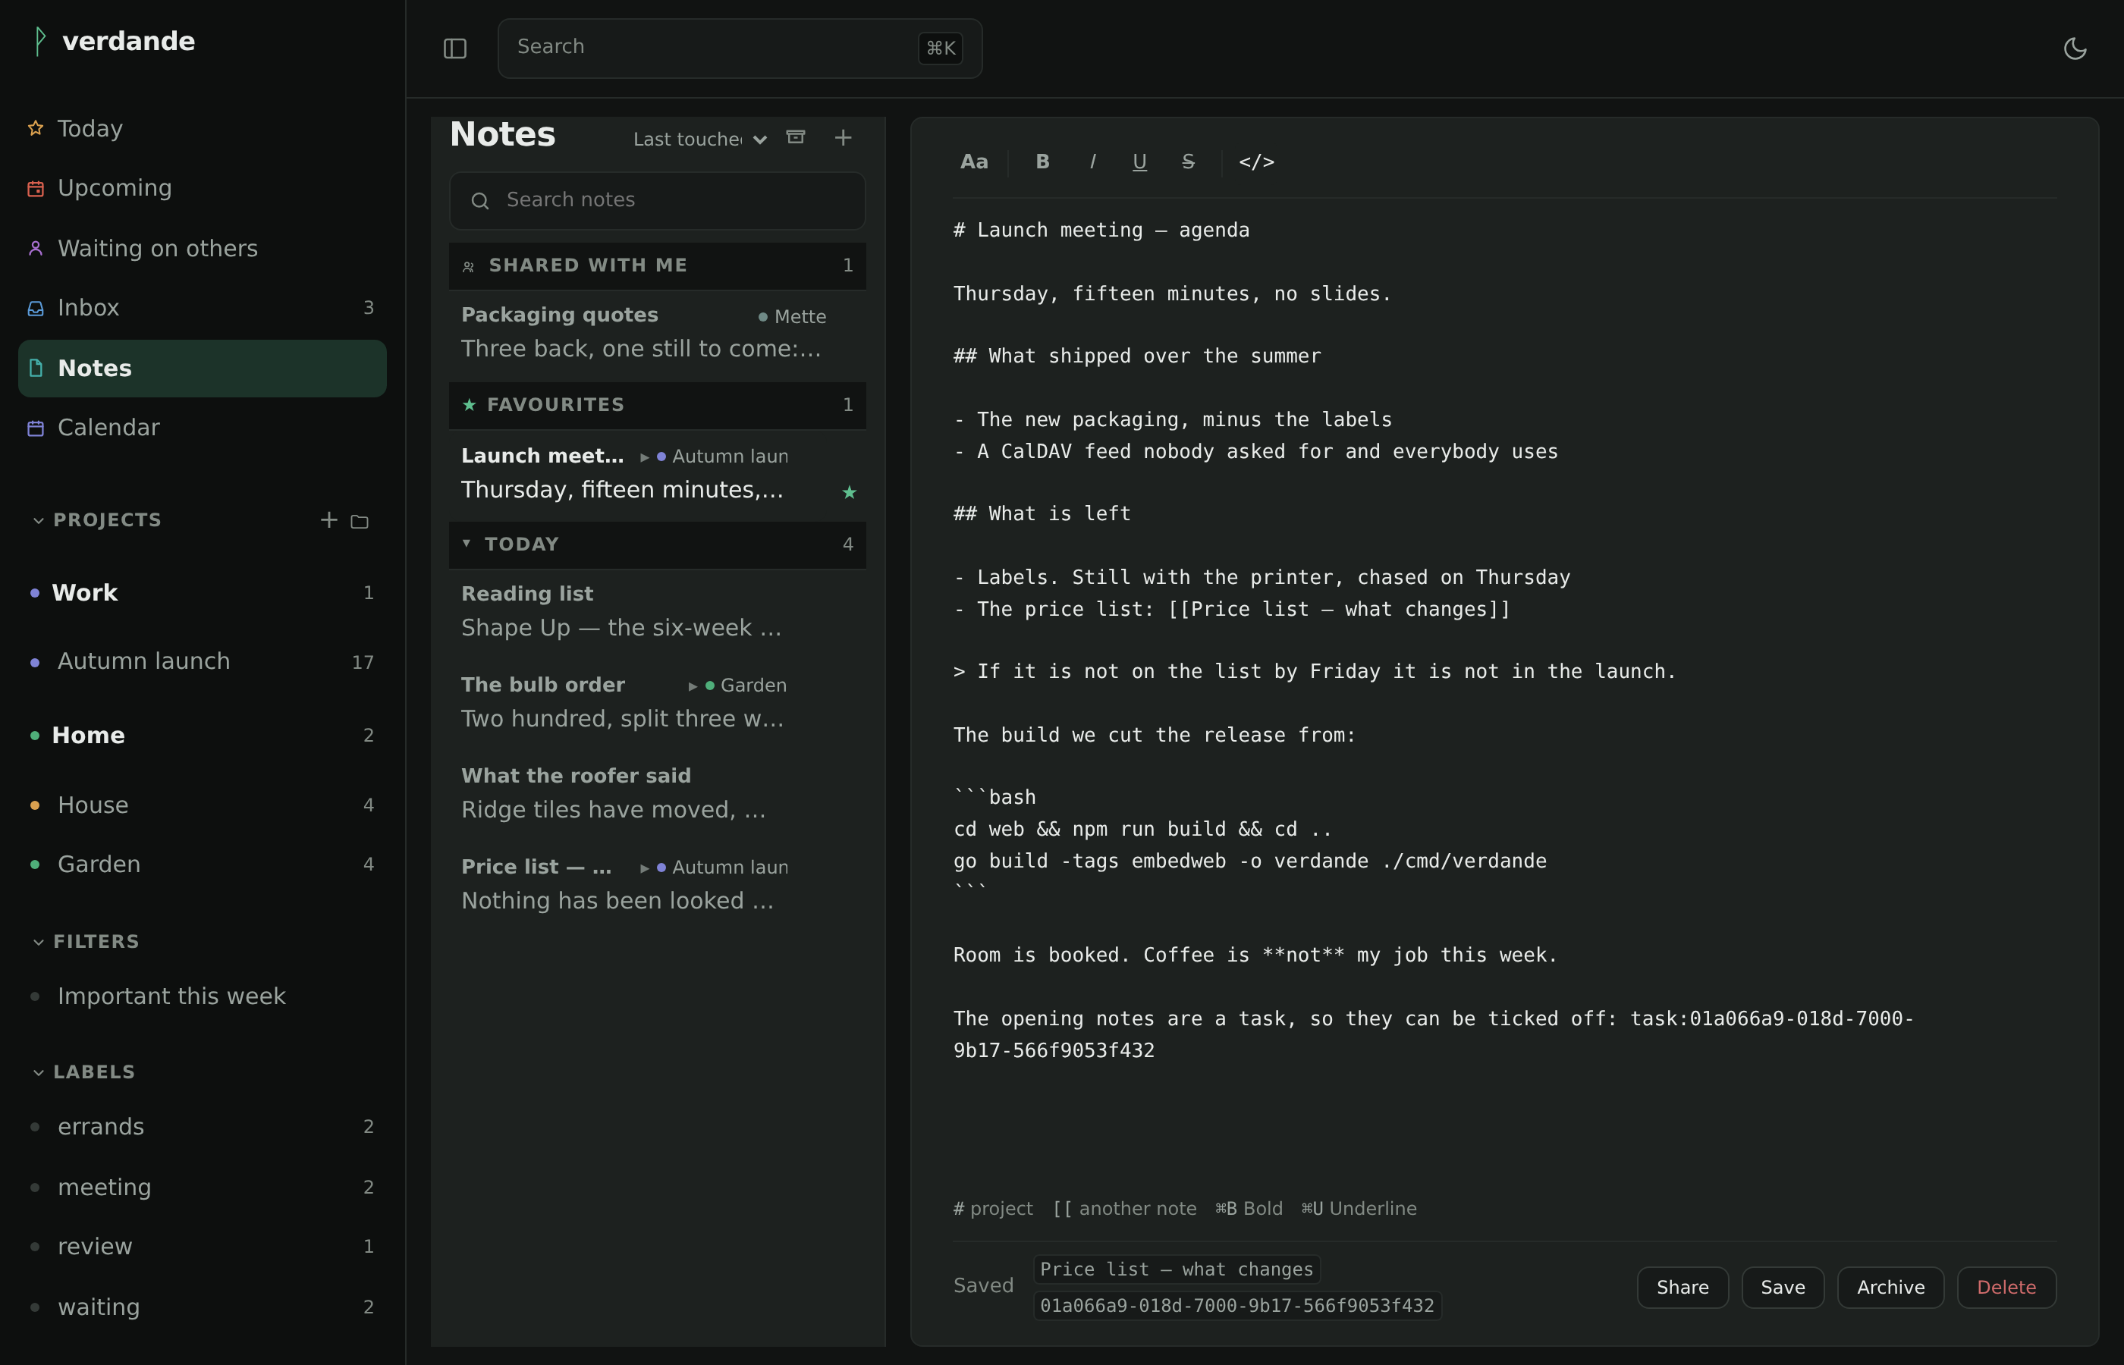Apply strikethrough formatting
The width and height of the screenshot is (2124, 1365).
1188,162
